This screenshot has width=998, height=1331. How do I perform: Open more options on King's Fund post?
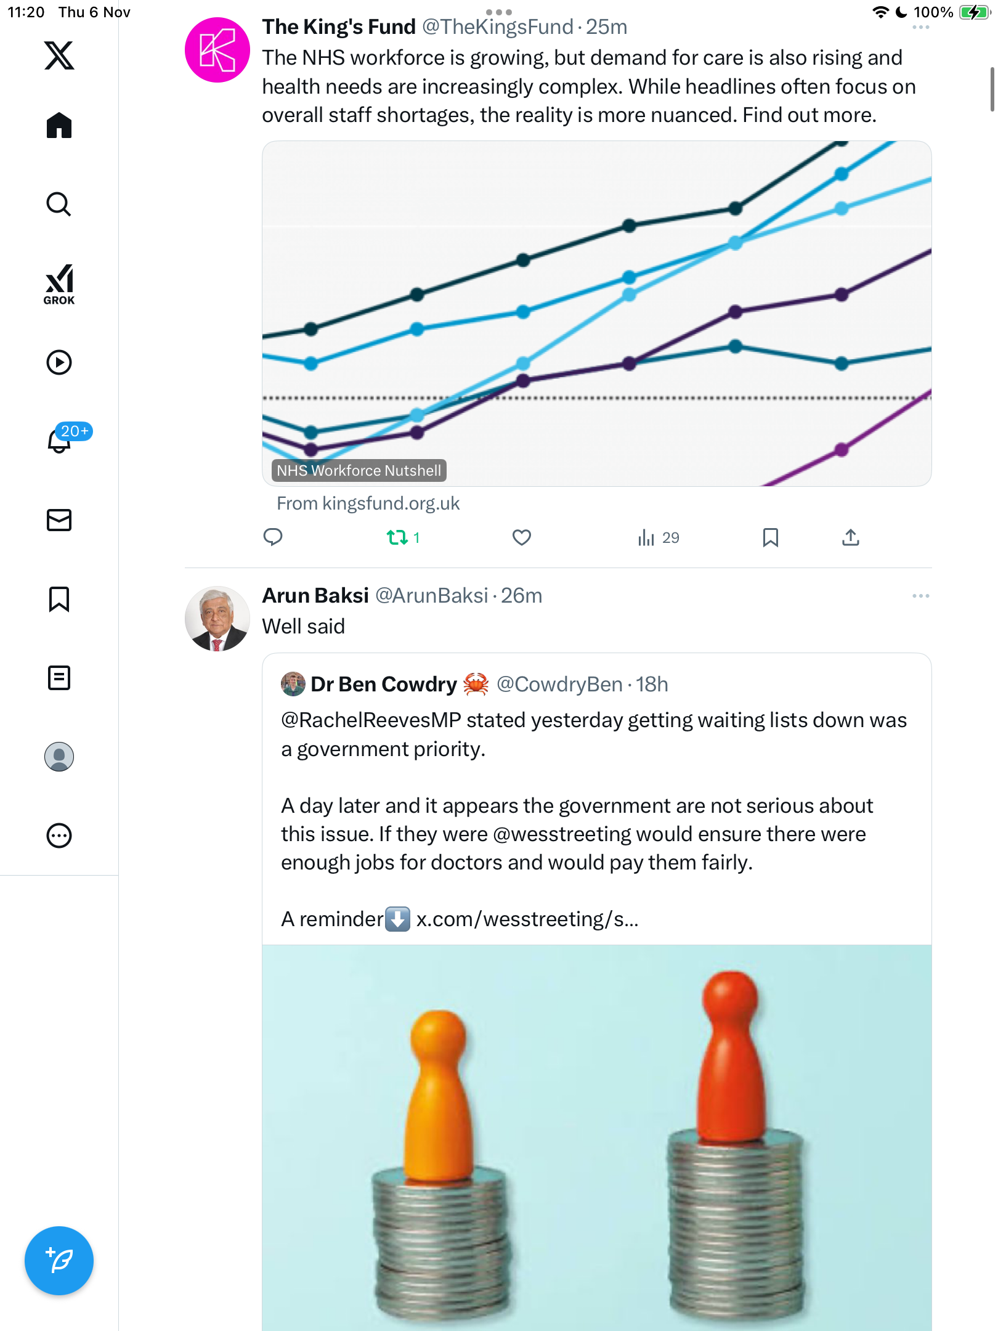click(x=920, y=28)
